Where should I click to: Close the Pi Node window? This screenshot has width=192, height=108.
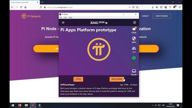pyautogui.click(x=136, y=14)
